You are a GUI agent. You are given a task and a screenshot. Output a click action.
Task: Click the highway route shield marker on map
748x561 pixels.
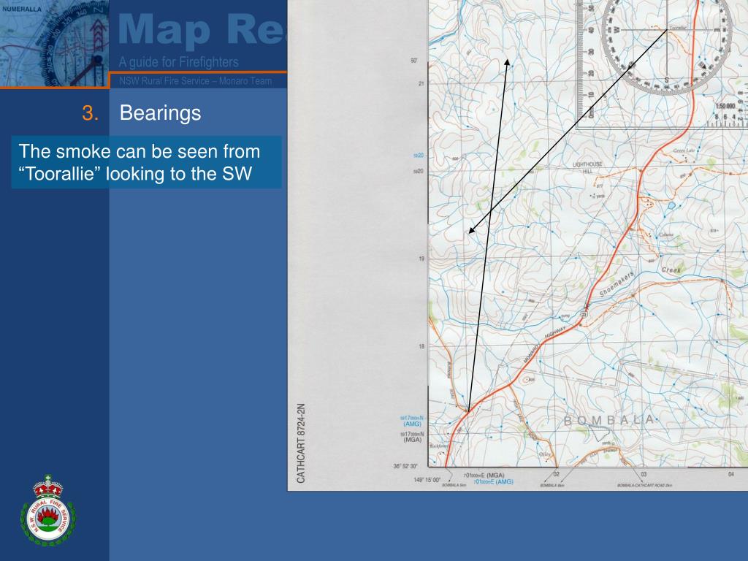pos(584,315)
